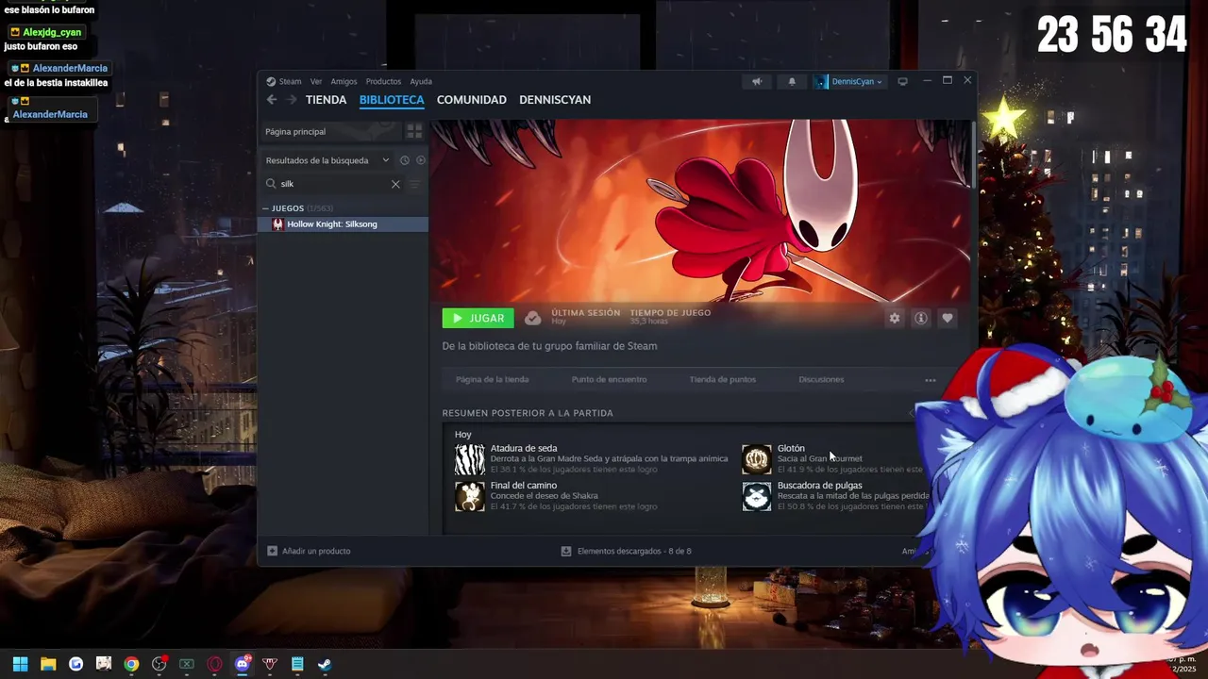This screenshot has width=1208, height=679.
Task: Open the Ayuda menu
Action: coord(421,81)
